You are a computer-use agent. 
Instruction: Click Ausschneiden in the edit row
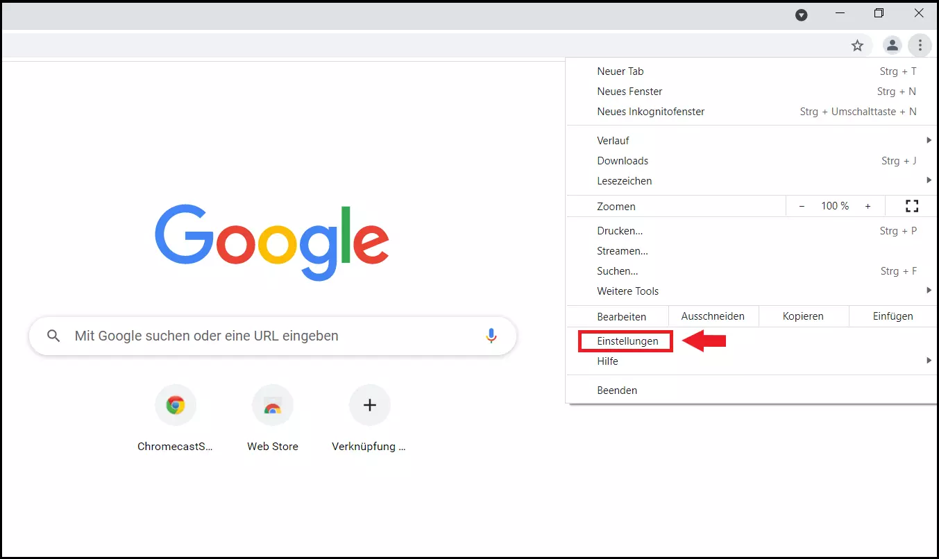pyautogui.click(x=713, y=316)
